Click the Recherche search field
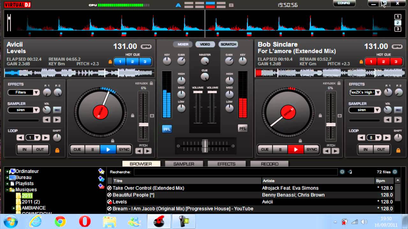408x229 pixels. click(x=236, y=172)
